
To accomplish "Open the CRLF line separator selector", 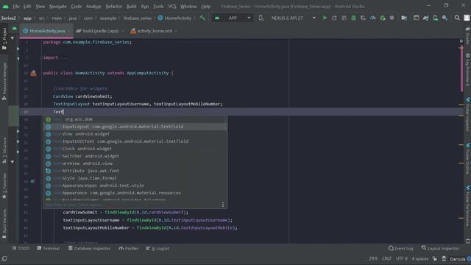I will pyautogui.click(x=386, y=258).
